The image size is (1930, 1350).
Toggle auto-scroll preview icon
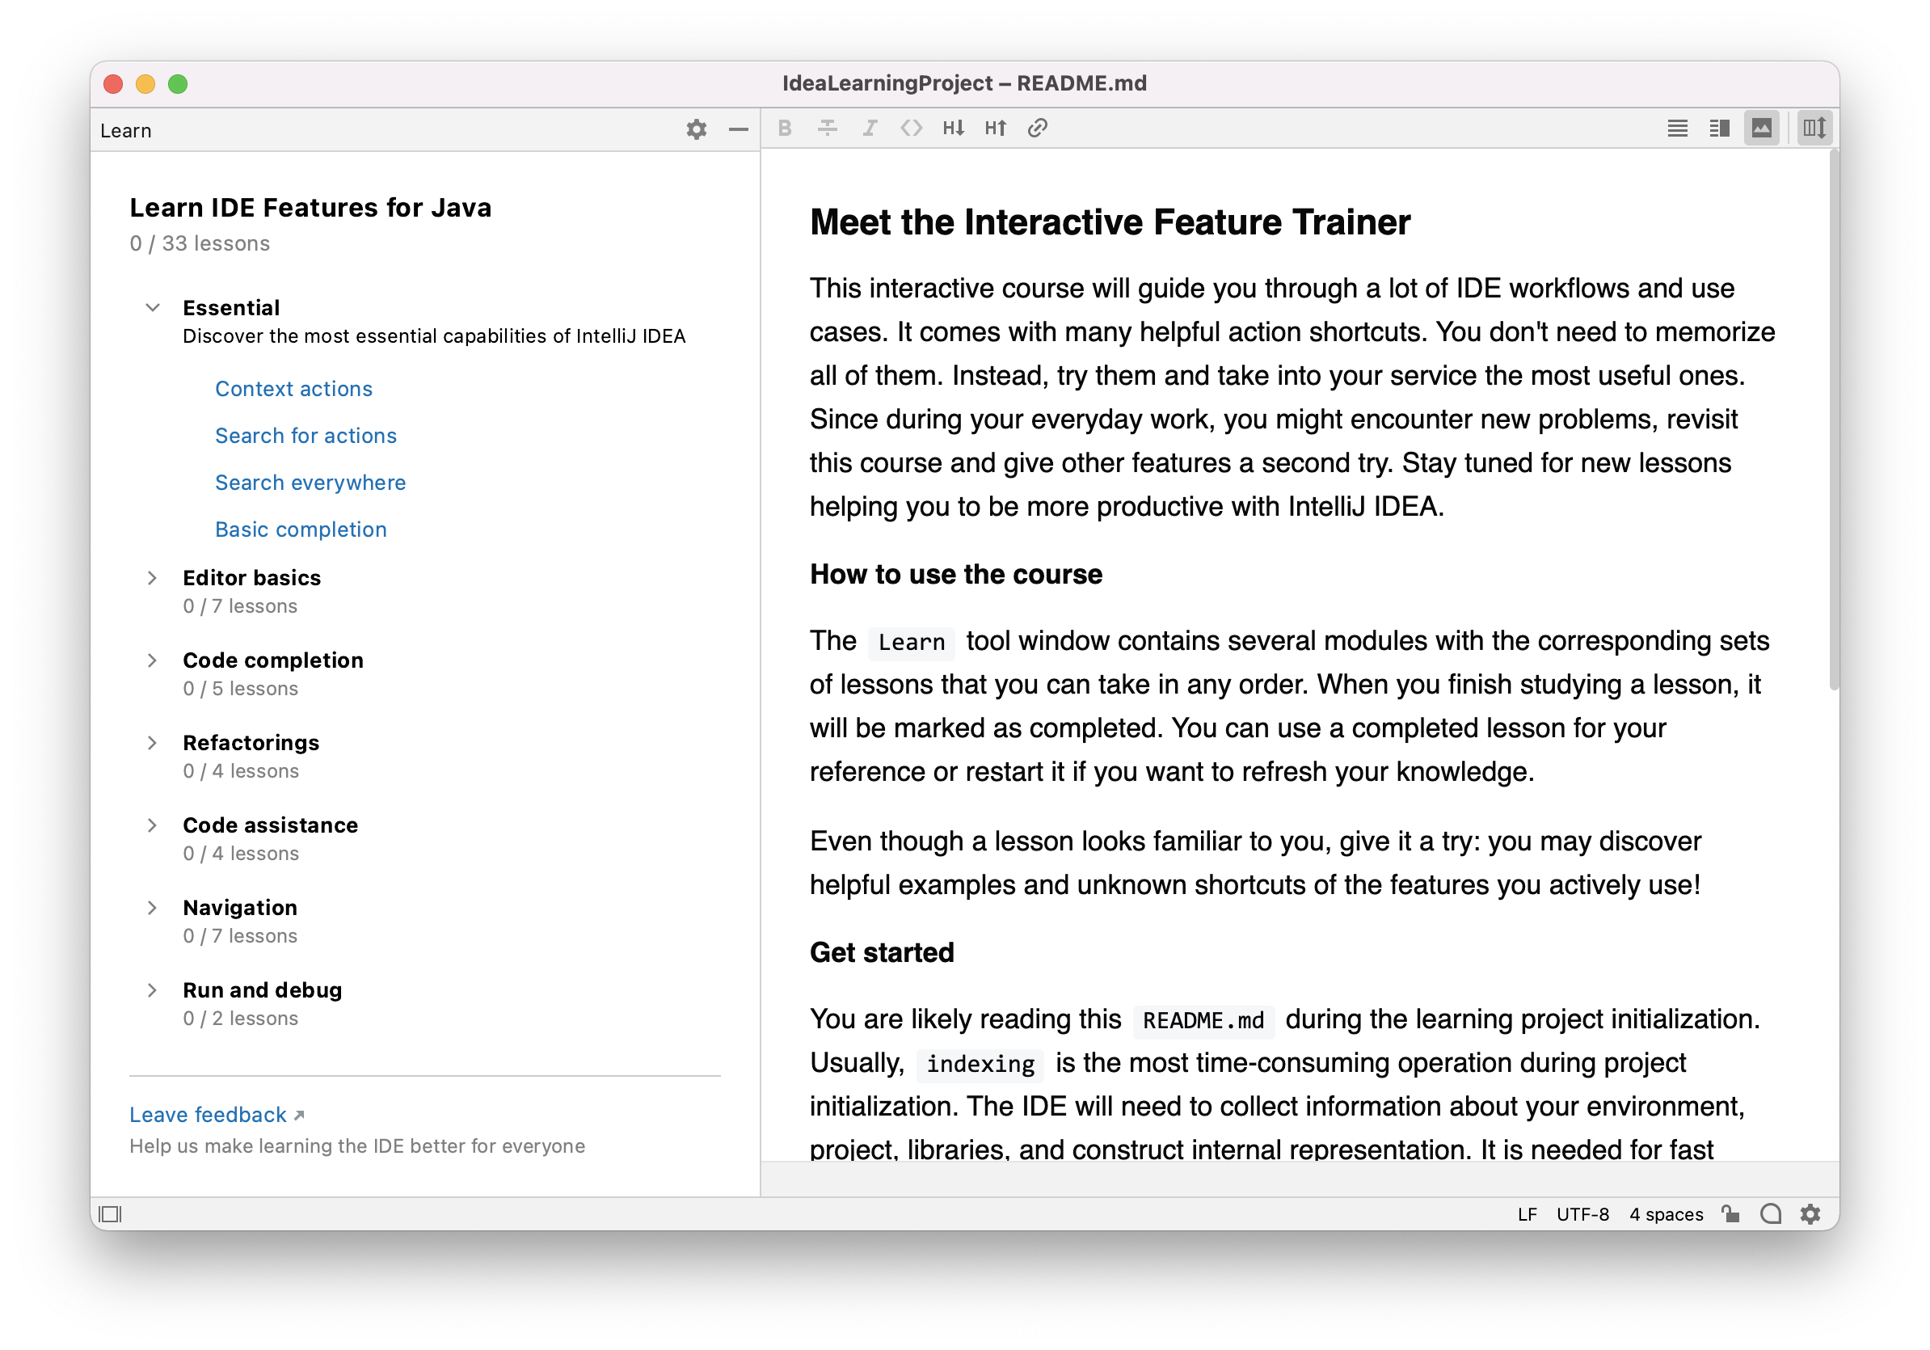coord(1814,129)
